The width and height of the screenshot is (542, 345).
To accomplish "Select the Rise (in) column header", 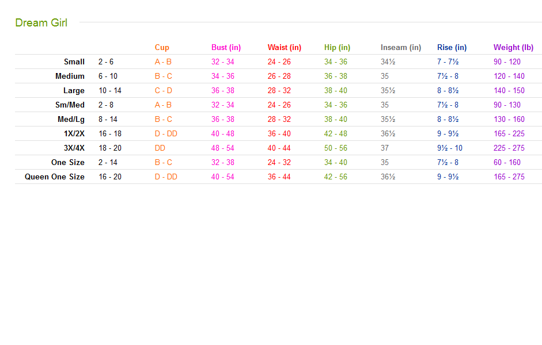I will [x=452, y=48].
